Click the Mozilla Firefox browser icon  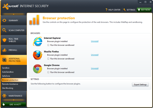click(37, 55)
